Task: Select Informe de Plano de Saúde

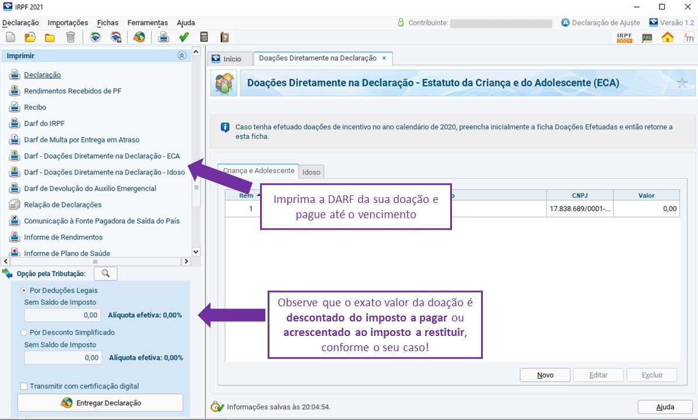Action: click(67, 253)
